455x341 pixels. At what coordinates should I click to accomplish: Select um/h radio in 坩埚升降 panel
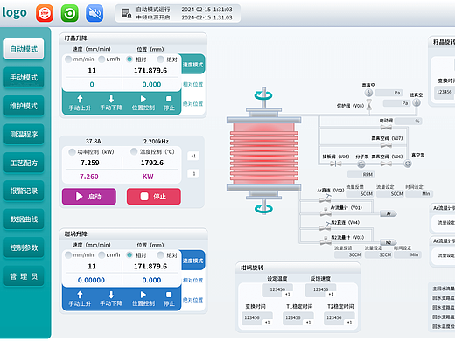pyautogui.click(x=101, y=255)
